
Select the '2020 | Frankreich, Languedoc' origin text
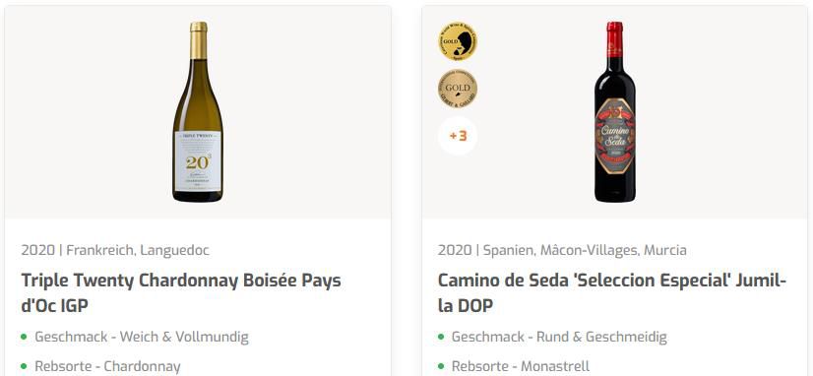tap(115, 250)
